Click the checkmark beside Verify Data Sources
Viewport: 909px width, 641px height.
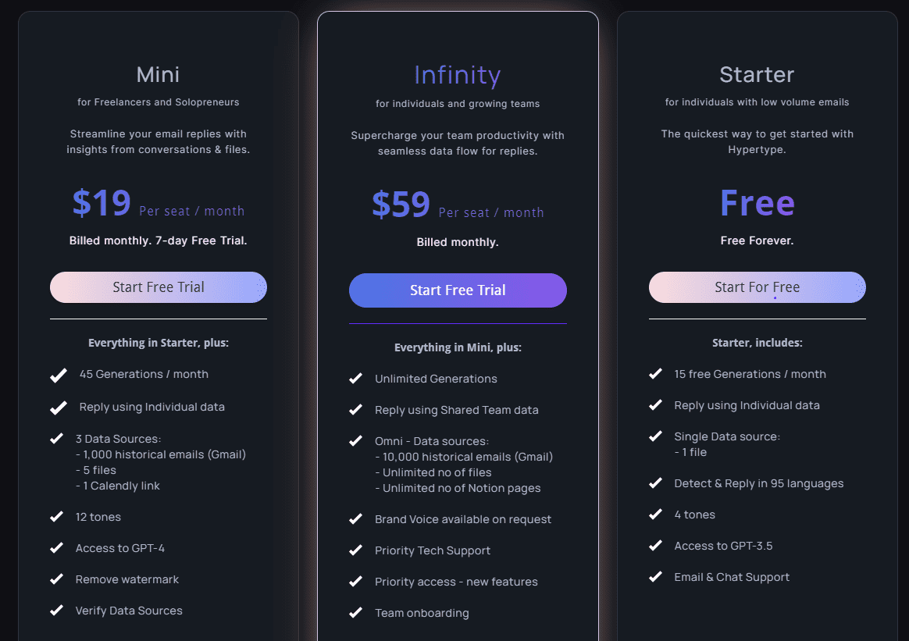[57, 611]
